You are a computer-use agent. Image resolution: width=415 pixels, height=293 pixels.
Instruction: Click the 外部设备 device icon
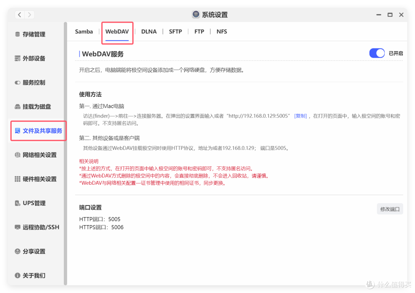coord(17,58)
